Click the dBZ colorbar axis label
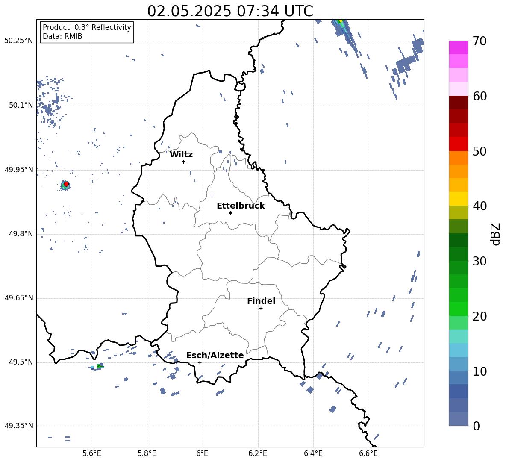506x462 pixels. point(495,234)
